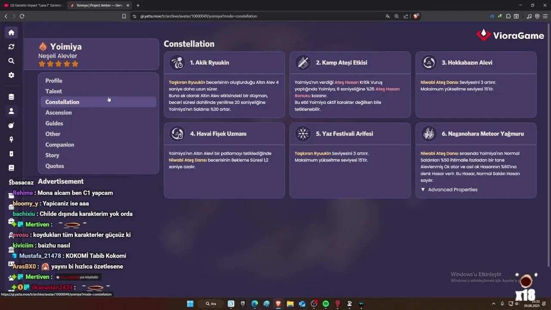Click the '1. Akik Ryuukin' title
The image size is (551, 310).
click(210, 63)
